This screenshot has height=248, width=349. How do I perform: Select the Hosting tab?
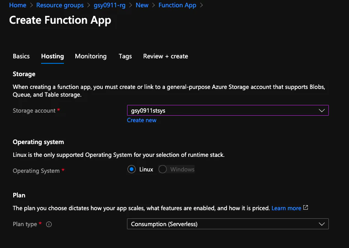point(53,56)
